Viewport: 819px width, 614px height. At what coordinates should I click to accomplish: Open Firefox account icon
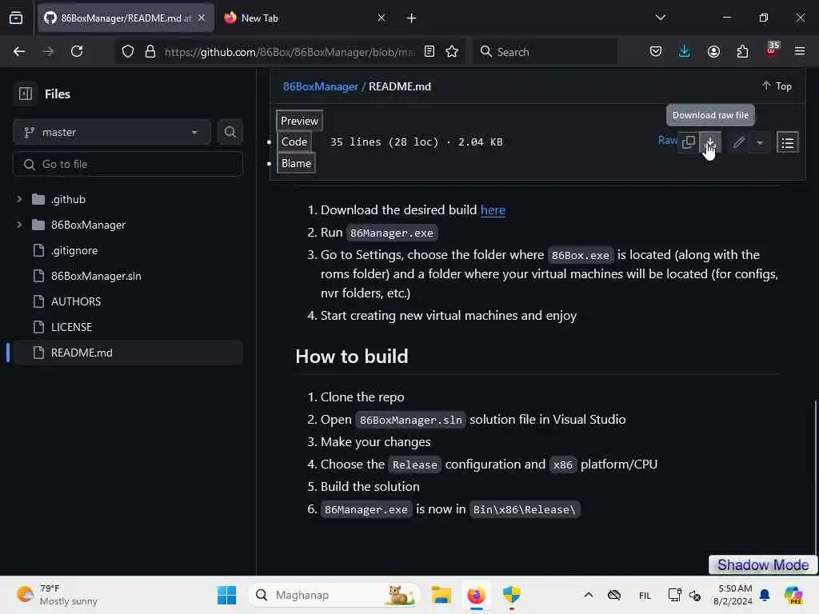pyautogui.click(x=713, y=51)
